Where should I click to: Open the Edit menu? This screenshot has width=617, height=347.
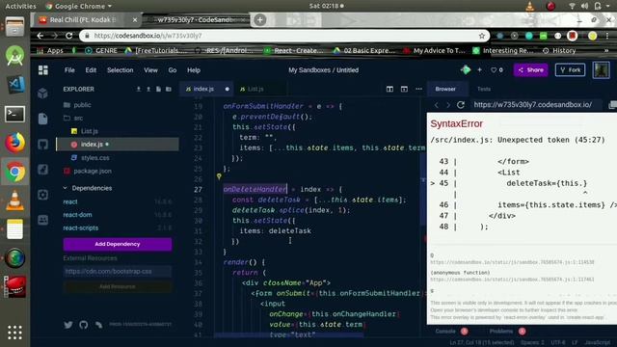(91, 70)
